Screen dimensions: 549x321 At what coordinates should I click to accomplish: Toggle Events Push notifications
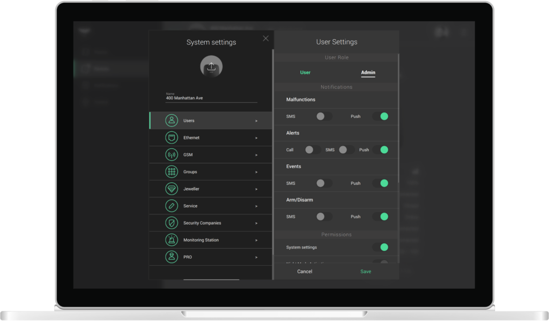(x=380, y=183)
